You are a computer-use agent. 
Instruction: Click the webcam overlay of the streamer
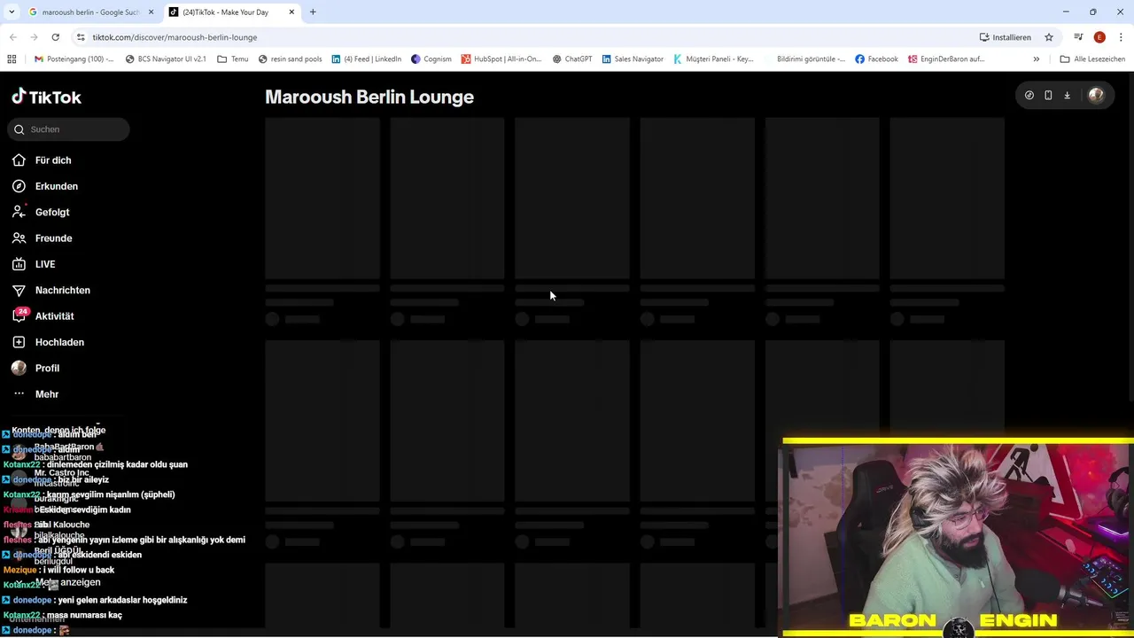click(x=958, y=537)
